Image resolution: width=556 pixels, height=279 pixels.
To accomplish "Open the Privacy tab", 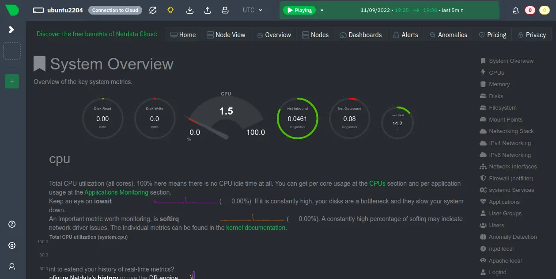I will 531,35.
